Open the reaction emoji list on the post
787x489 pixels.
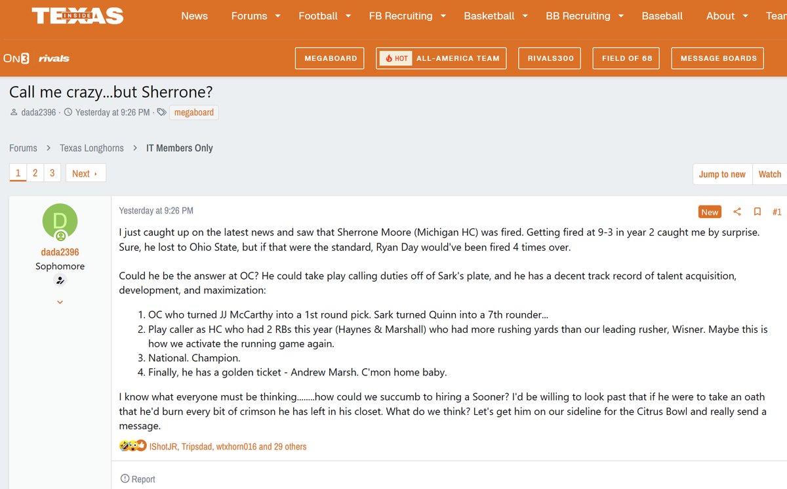point(132,446)
